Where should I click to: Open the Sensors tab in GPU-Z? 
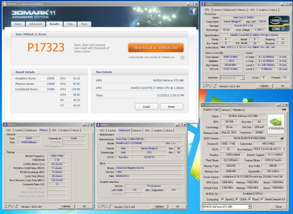coord(225,110)
